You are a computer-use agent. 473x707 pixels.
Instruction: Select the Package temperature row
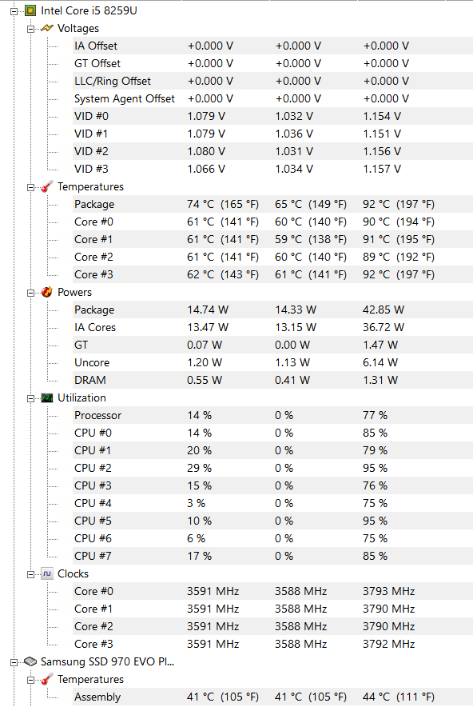point(272,204)
